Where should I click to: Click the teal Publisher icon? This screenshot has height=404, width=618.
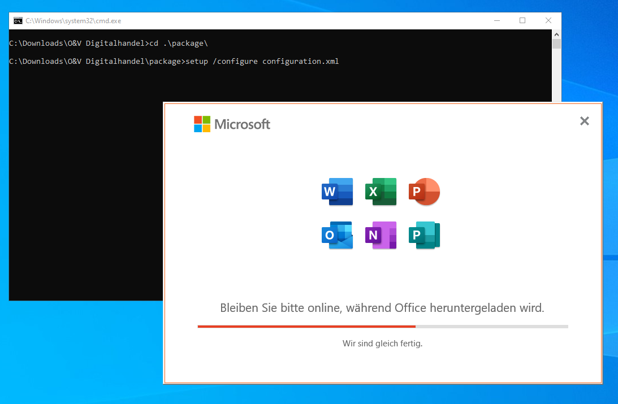point(425,235)
